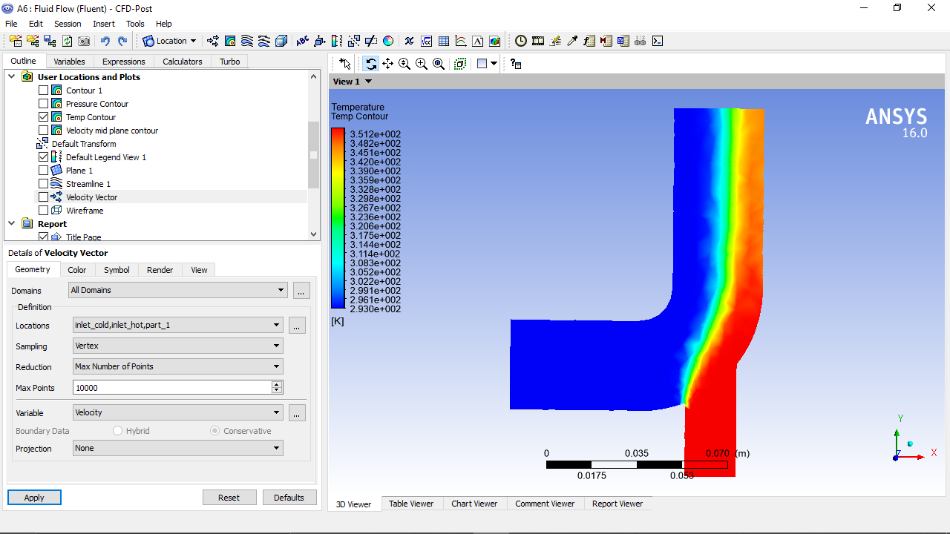
Task: Open the Sampling dropdown showing Vertex
Action: 177,346
